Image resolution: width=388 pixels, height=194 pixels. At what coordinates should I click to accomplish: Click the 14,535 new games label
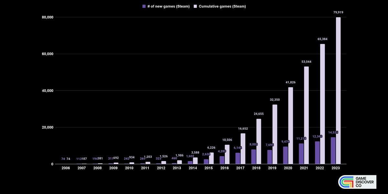click(x=333, y=133)
